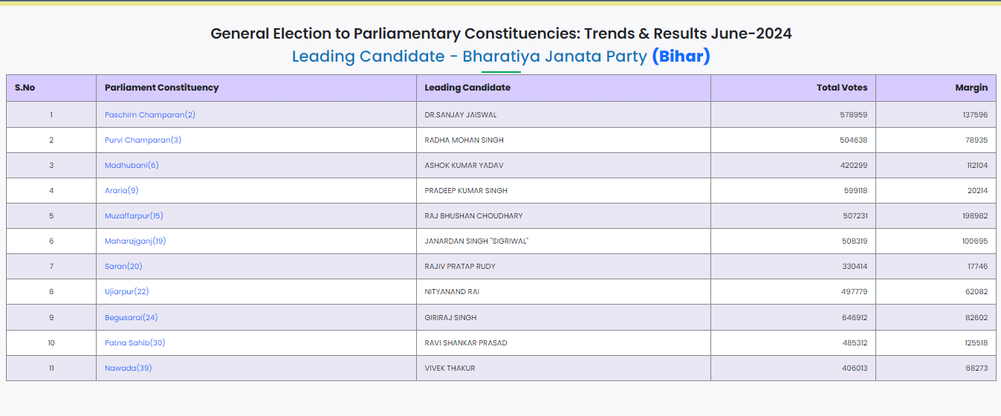Click the Saran(20) constituency link
Image resolution: width=1001 pixels, height=416 pixels.
click(x=123, y=267)
